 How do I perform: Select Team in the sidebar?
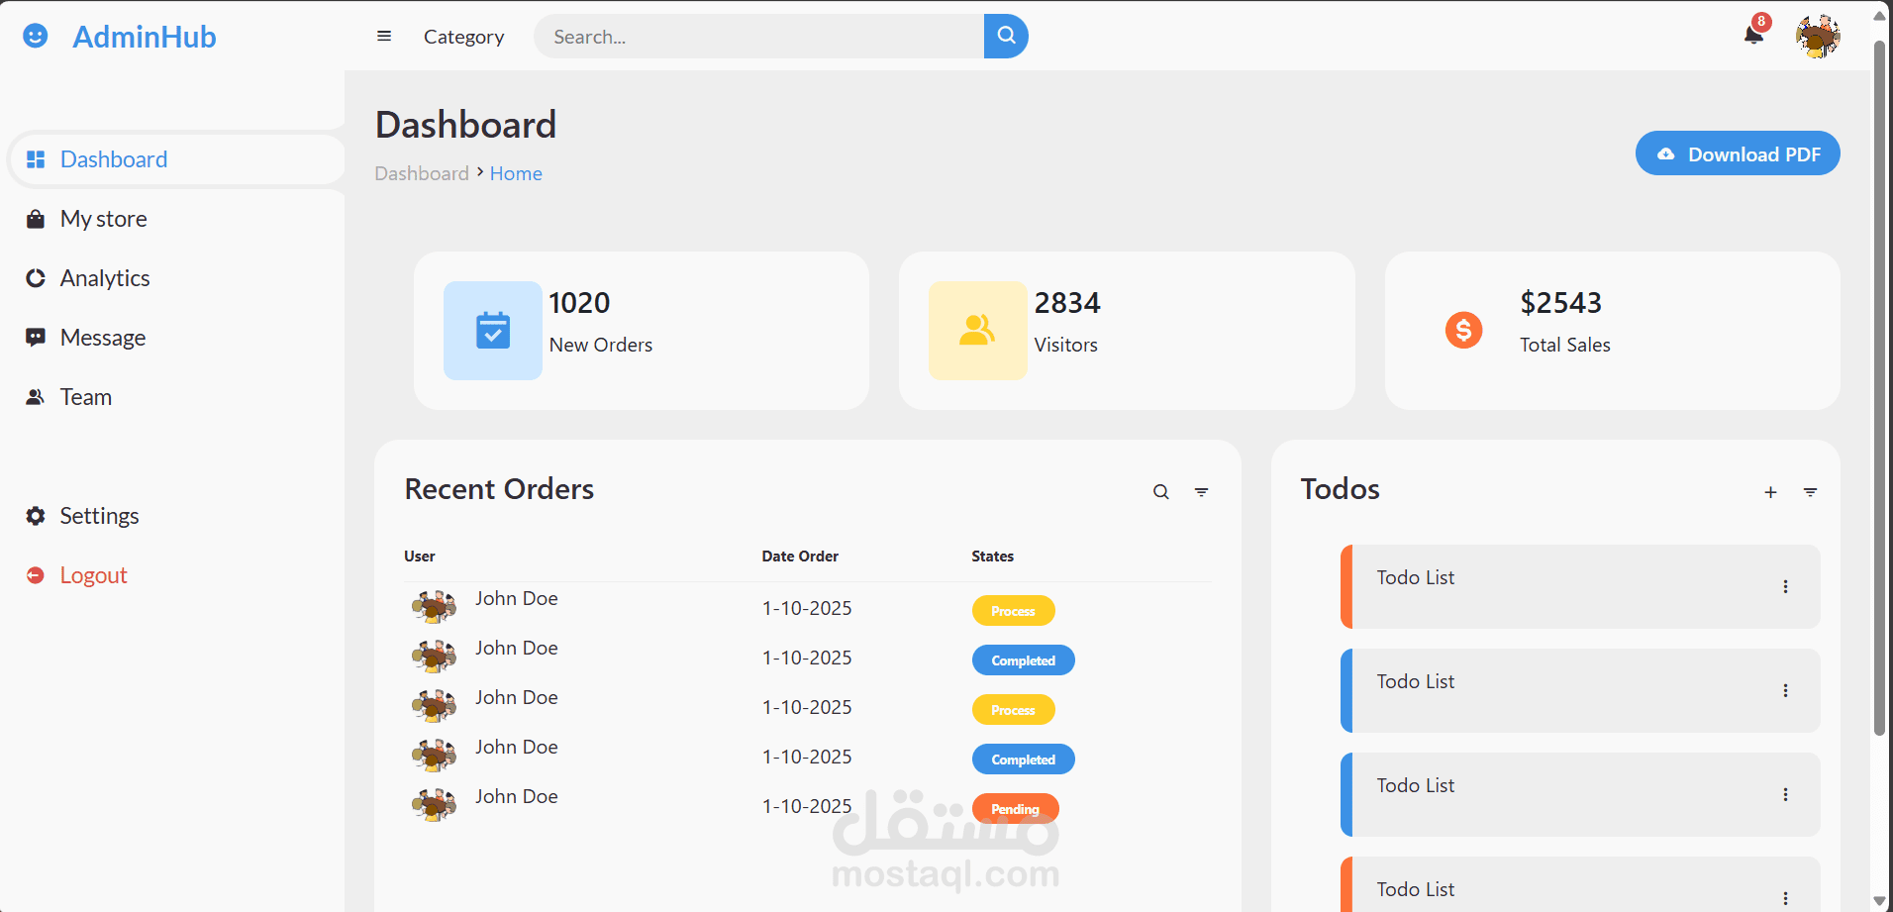coord(176,397)
